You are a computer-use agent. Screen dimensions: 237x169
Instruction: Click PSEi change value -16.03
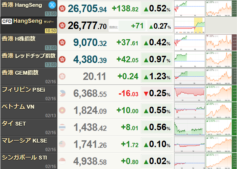[129, 93]
